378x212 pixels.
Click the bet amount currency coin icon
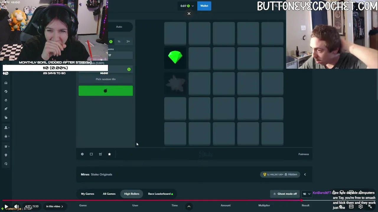point(111,42)
